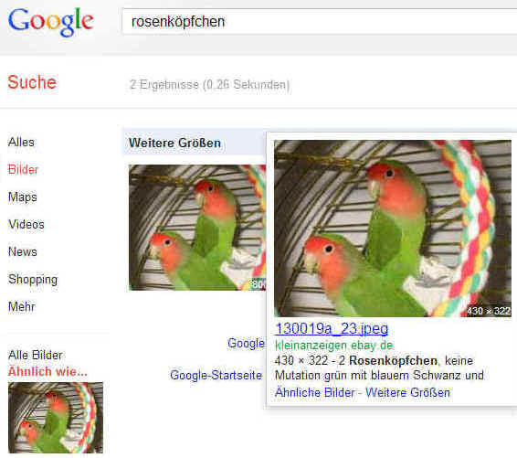
Task: Open the 130019a_23.jpeg link
Action: click(332, 329)
